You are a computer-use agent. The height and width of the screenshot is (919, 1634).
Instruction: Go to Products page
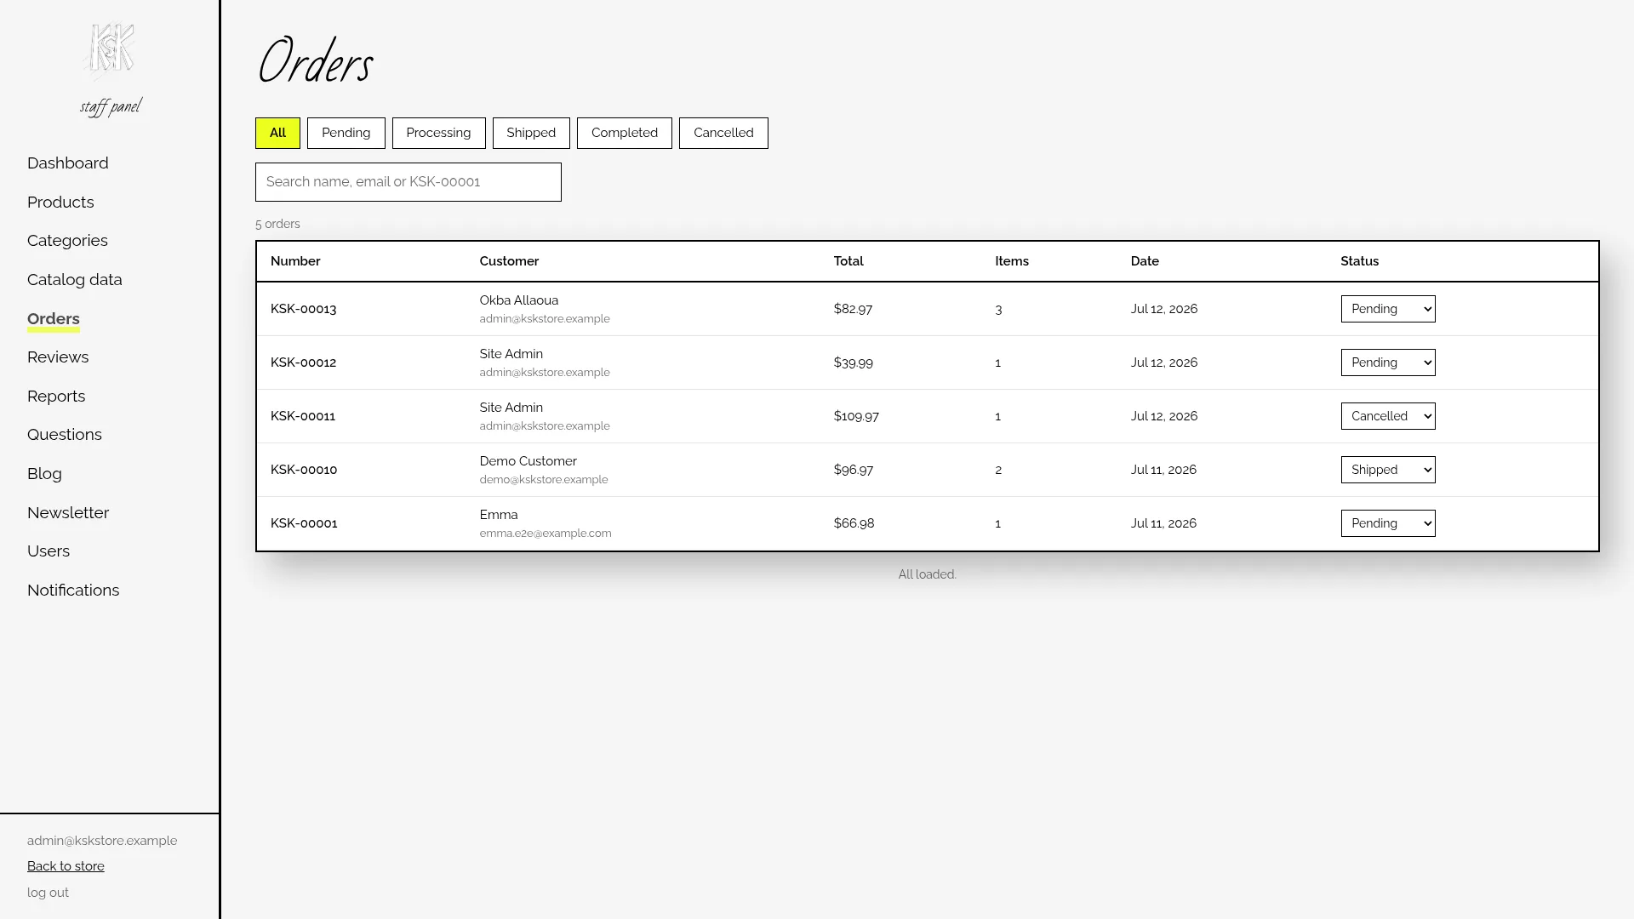point(60,203)
